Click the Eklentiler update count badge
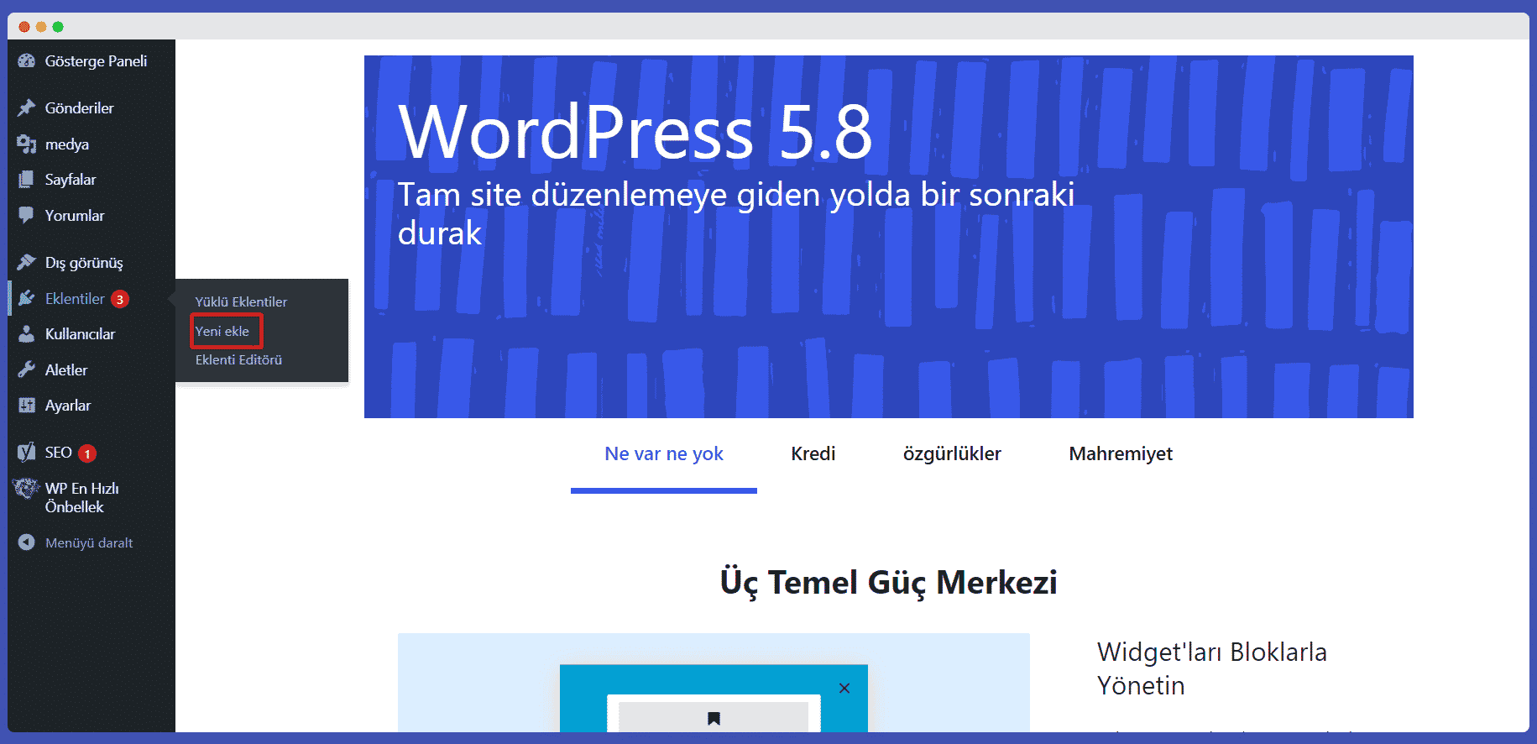1537x744 pixels. click(x=120, y=299)
